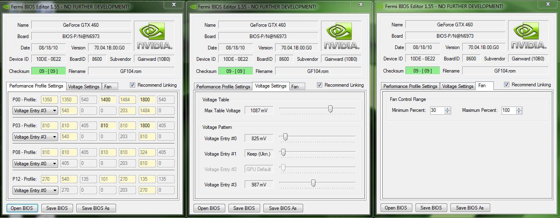The image size is (560, 218).
Task: Click the Voltage Entry #3 987 mV field
Action: click(x=259, y=185)
